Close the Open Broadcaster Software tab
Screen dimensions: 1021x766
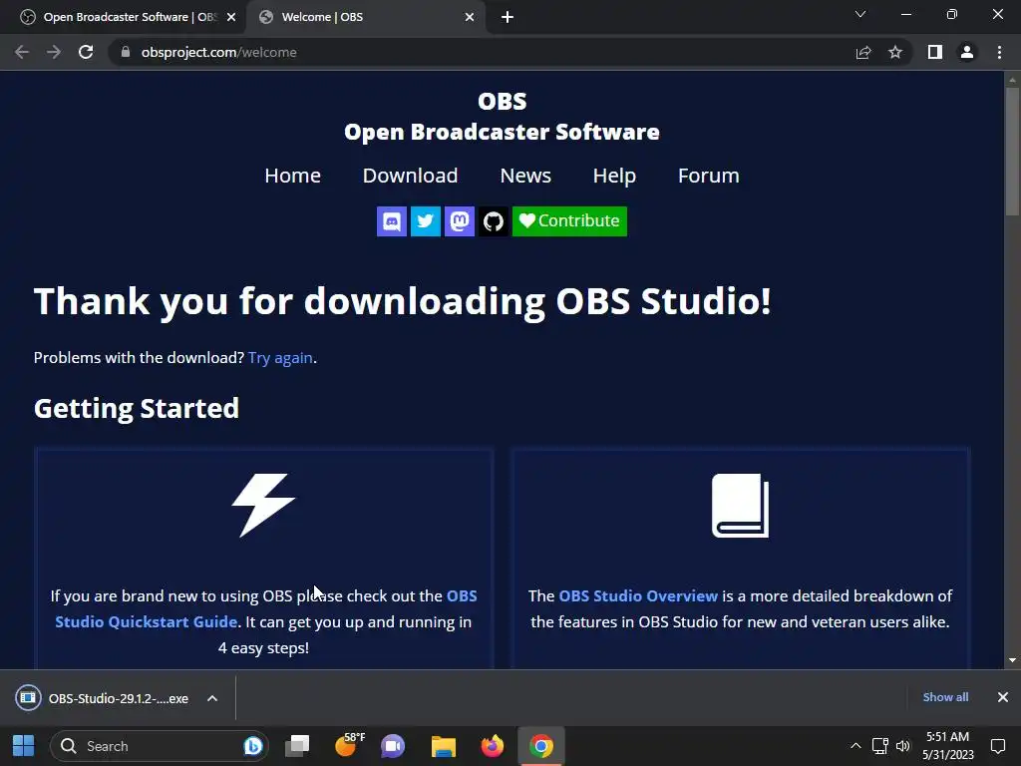coord(231,18)
